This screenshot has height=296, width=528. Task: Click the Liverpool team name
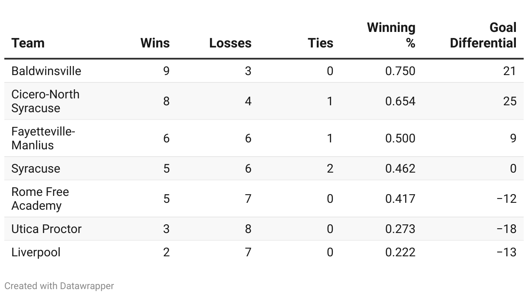(36, 252)
